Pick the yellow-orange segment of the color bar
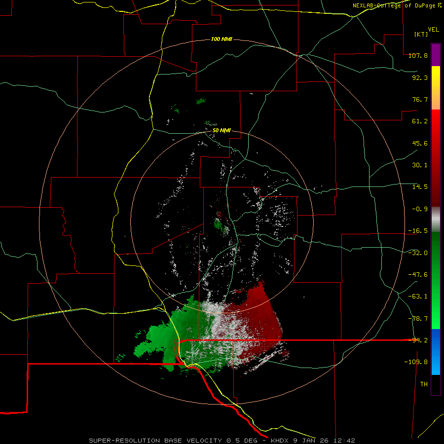The image size is (444, 444). click(x=436, y=88)
